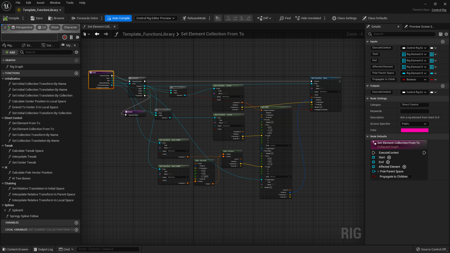The image size is (450, 253).
Task: Add a new input with the plus icon
Action: click(x=443, y=42)
